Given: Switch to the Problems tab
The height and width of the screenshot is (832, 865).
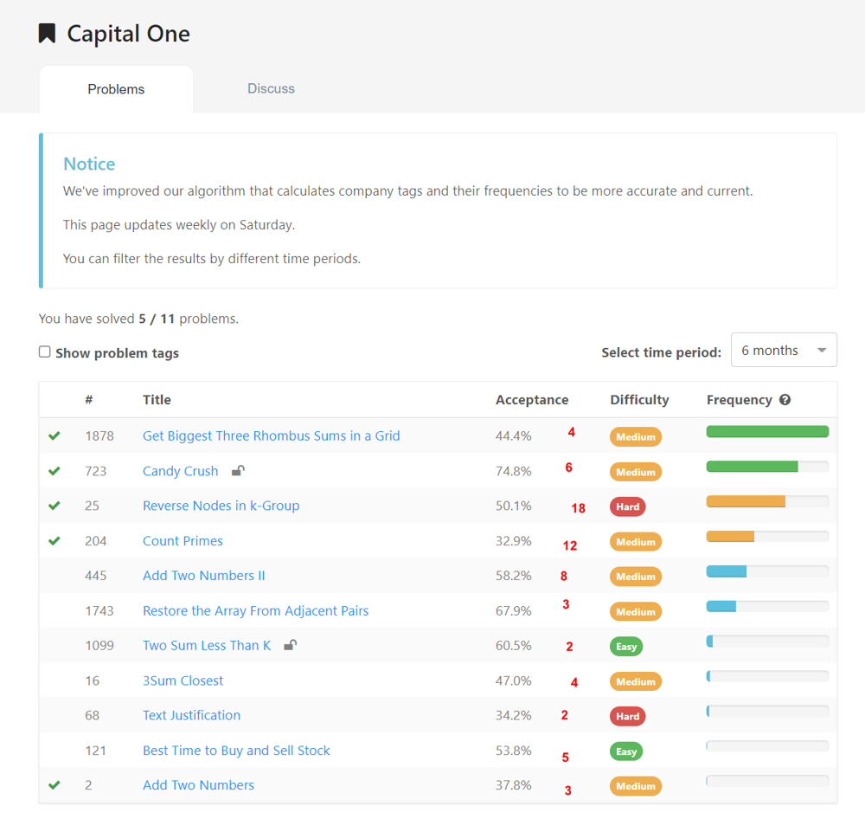Looking at the screenshot, I should [116, 89].
